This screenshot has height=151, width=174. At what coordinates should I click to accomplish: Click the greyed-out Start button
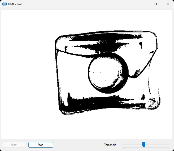(x=14, y=145)
